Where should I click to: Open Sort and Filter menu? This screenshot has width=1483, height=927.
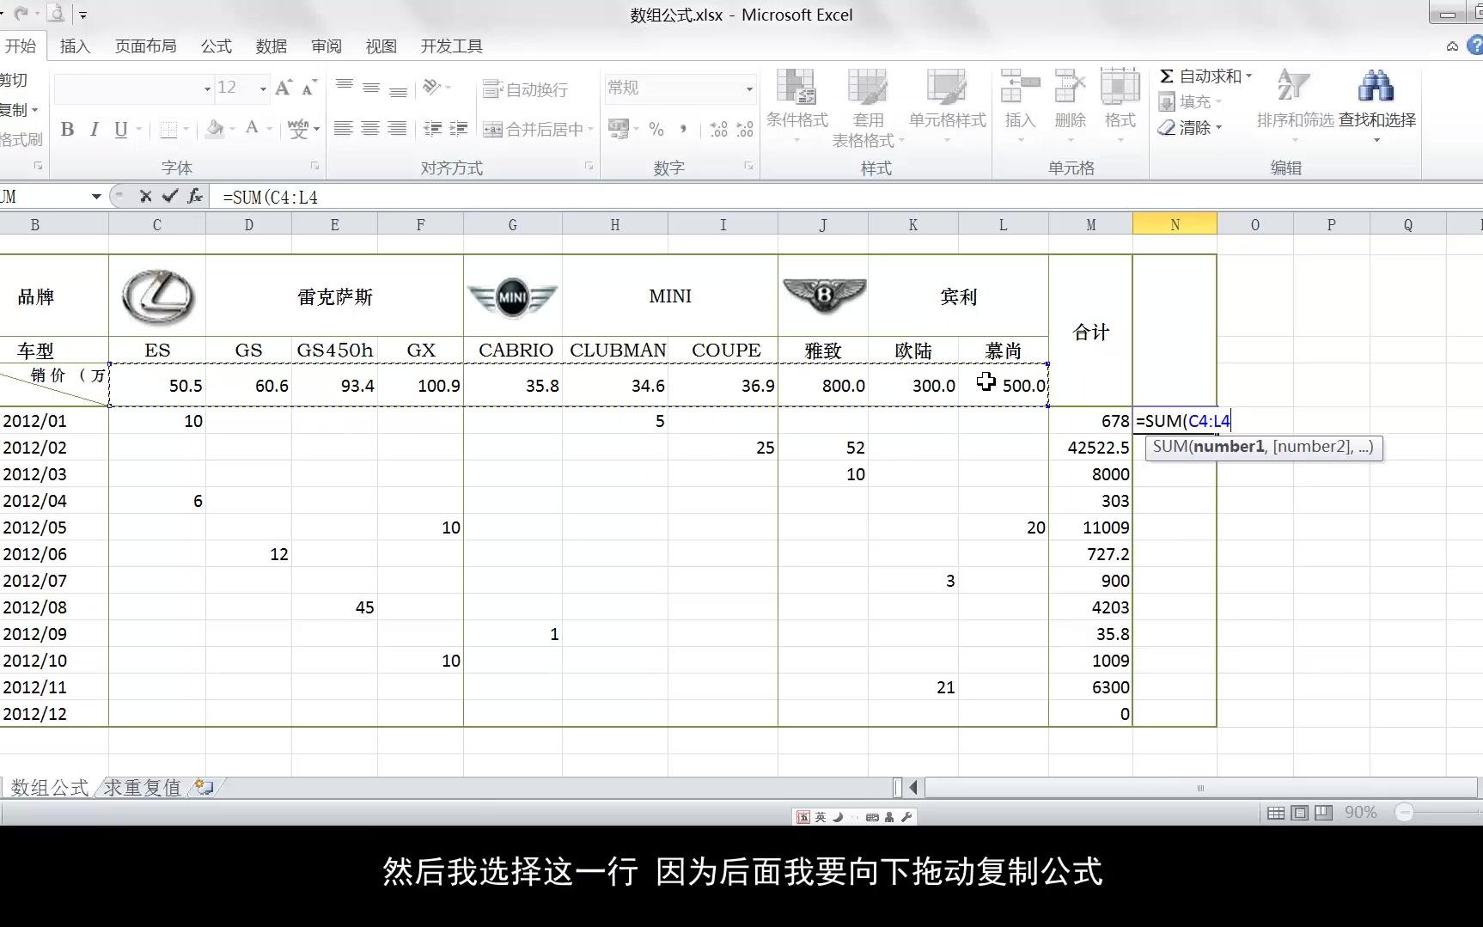click(x=1294, y=105)
